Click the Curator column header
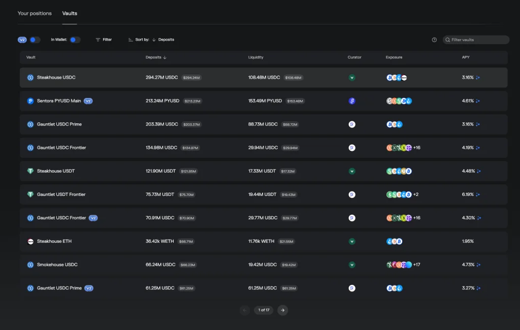 [354, 57]
